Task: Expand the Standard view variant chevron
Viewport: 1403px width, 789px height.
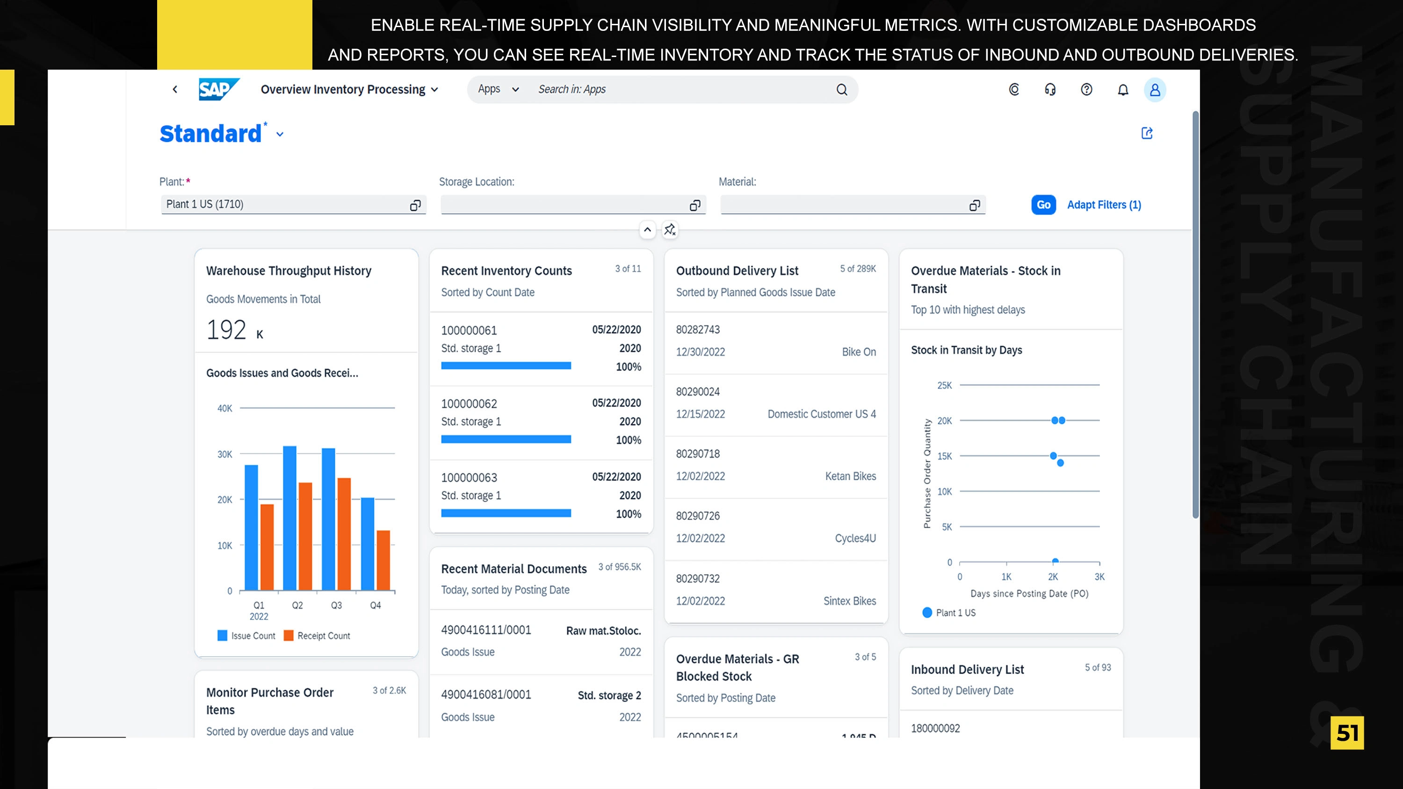Action: [280, 134]
